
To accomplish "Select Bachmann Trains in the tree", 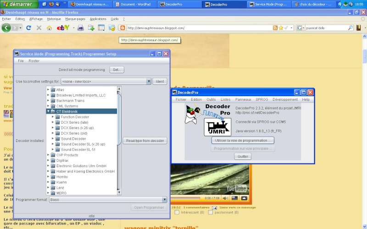I will pyautogui.click(x=70, y=100).
